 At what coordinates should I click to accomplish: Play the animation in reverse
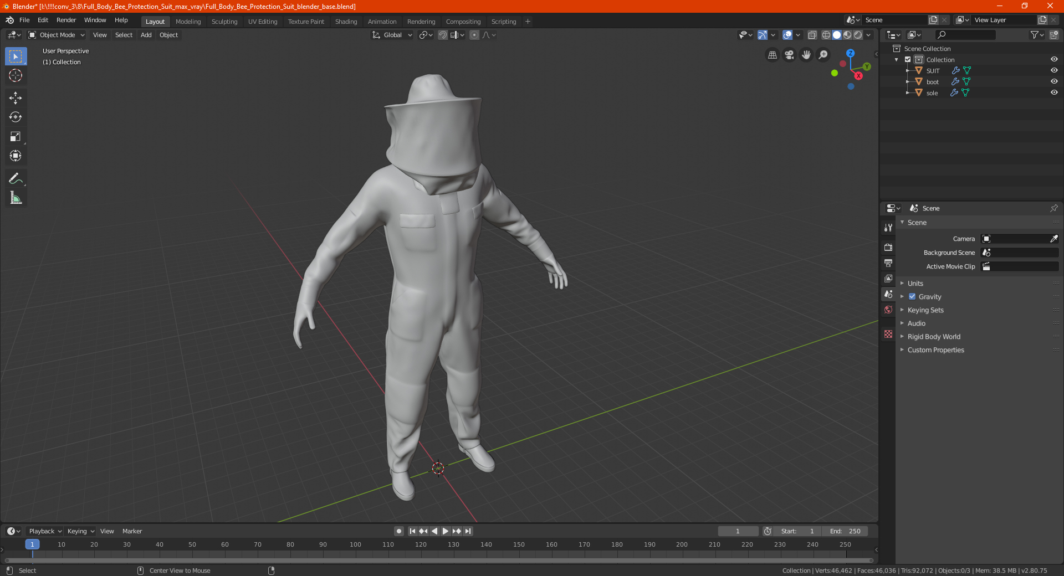pyautogui.click(x=434, y=531)
